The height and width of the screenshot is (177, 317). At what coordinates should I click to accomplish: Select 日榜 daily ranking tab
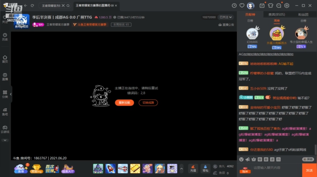pos(250,21)
